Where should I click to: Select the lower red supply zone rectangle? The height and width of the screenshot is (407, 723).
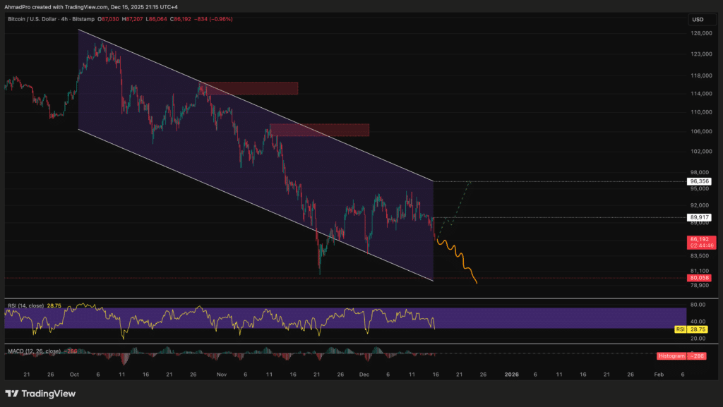320,130
